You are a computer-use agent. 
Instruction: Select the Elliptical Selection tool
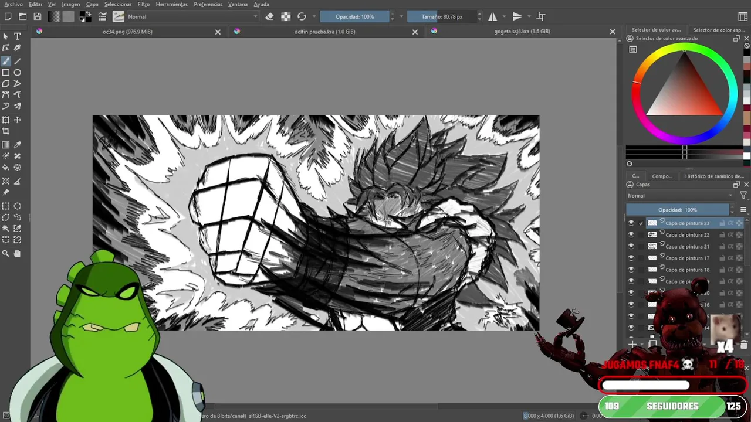point(18,206)
